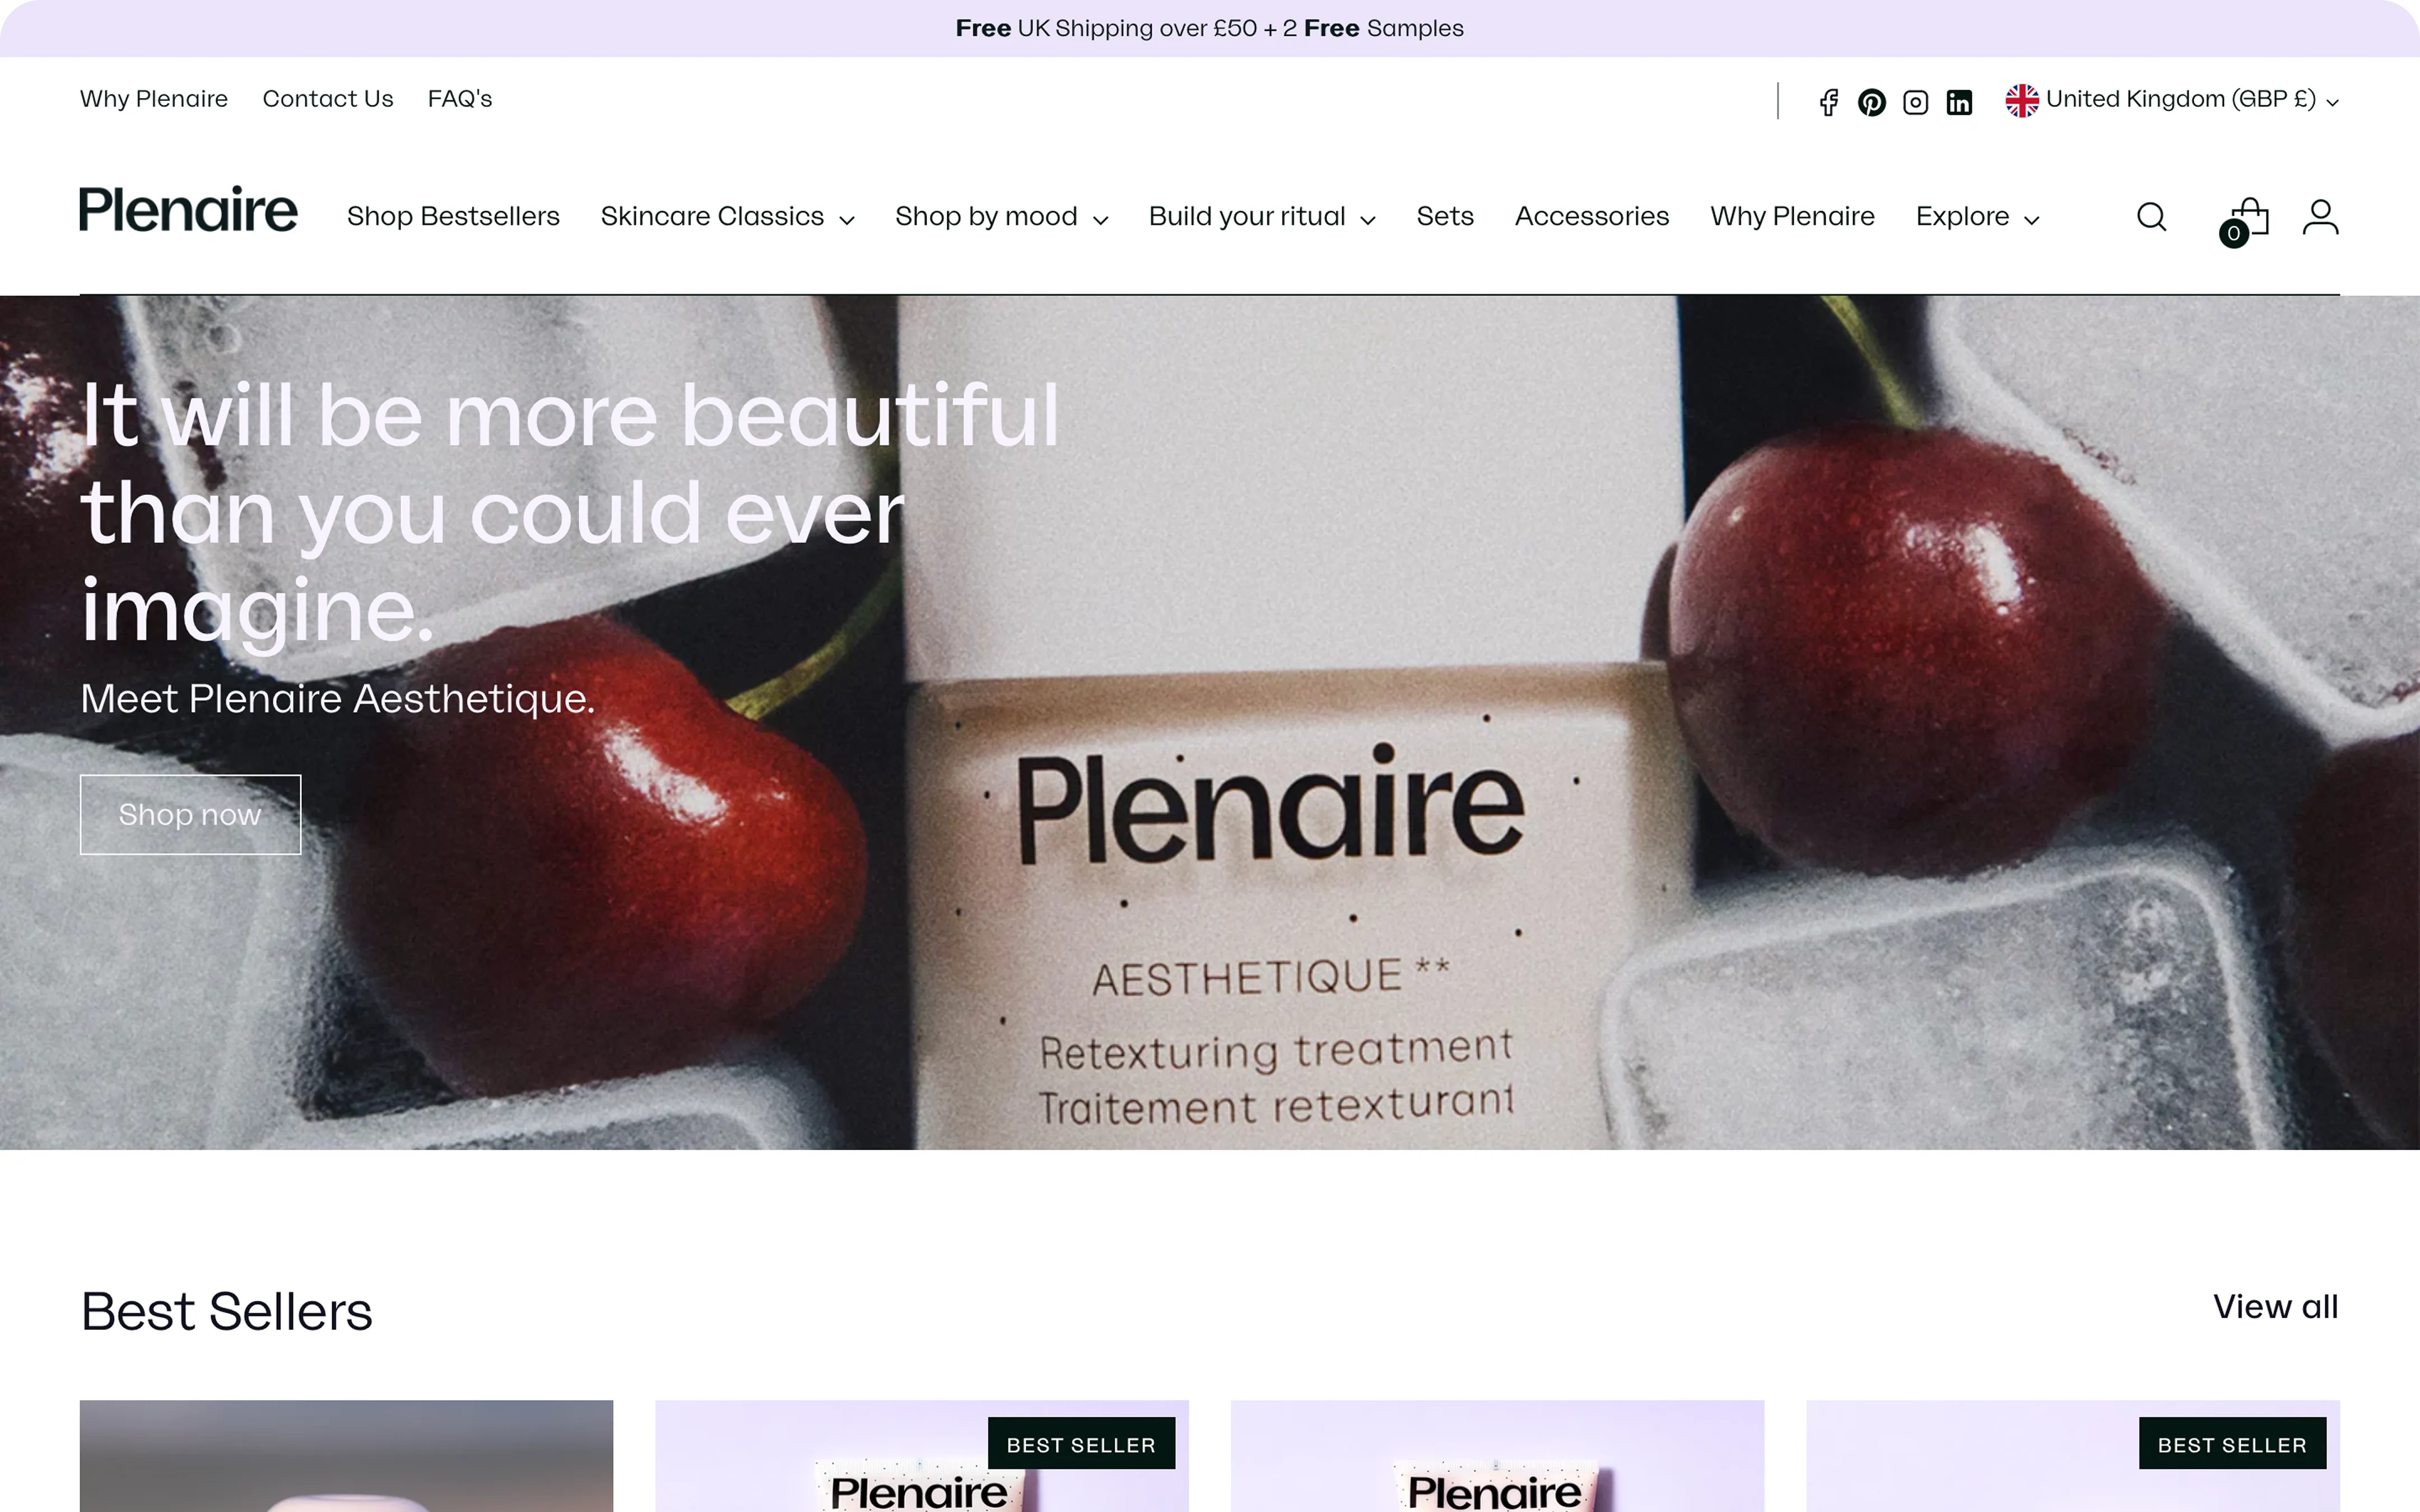This screenshot has height=1512, width=2420.
Task: Expand the Skincare Classics menu
Action: tap(727, 216)
